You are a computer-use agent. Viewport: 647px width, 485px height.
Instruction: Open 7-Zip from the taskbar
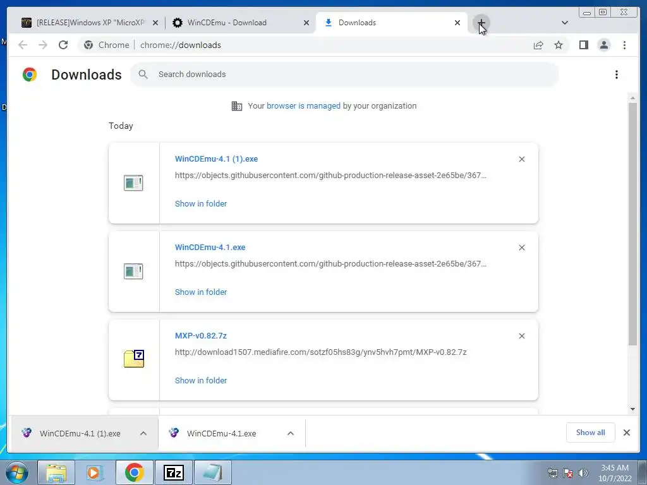173,472
